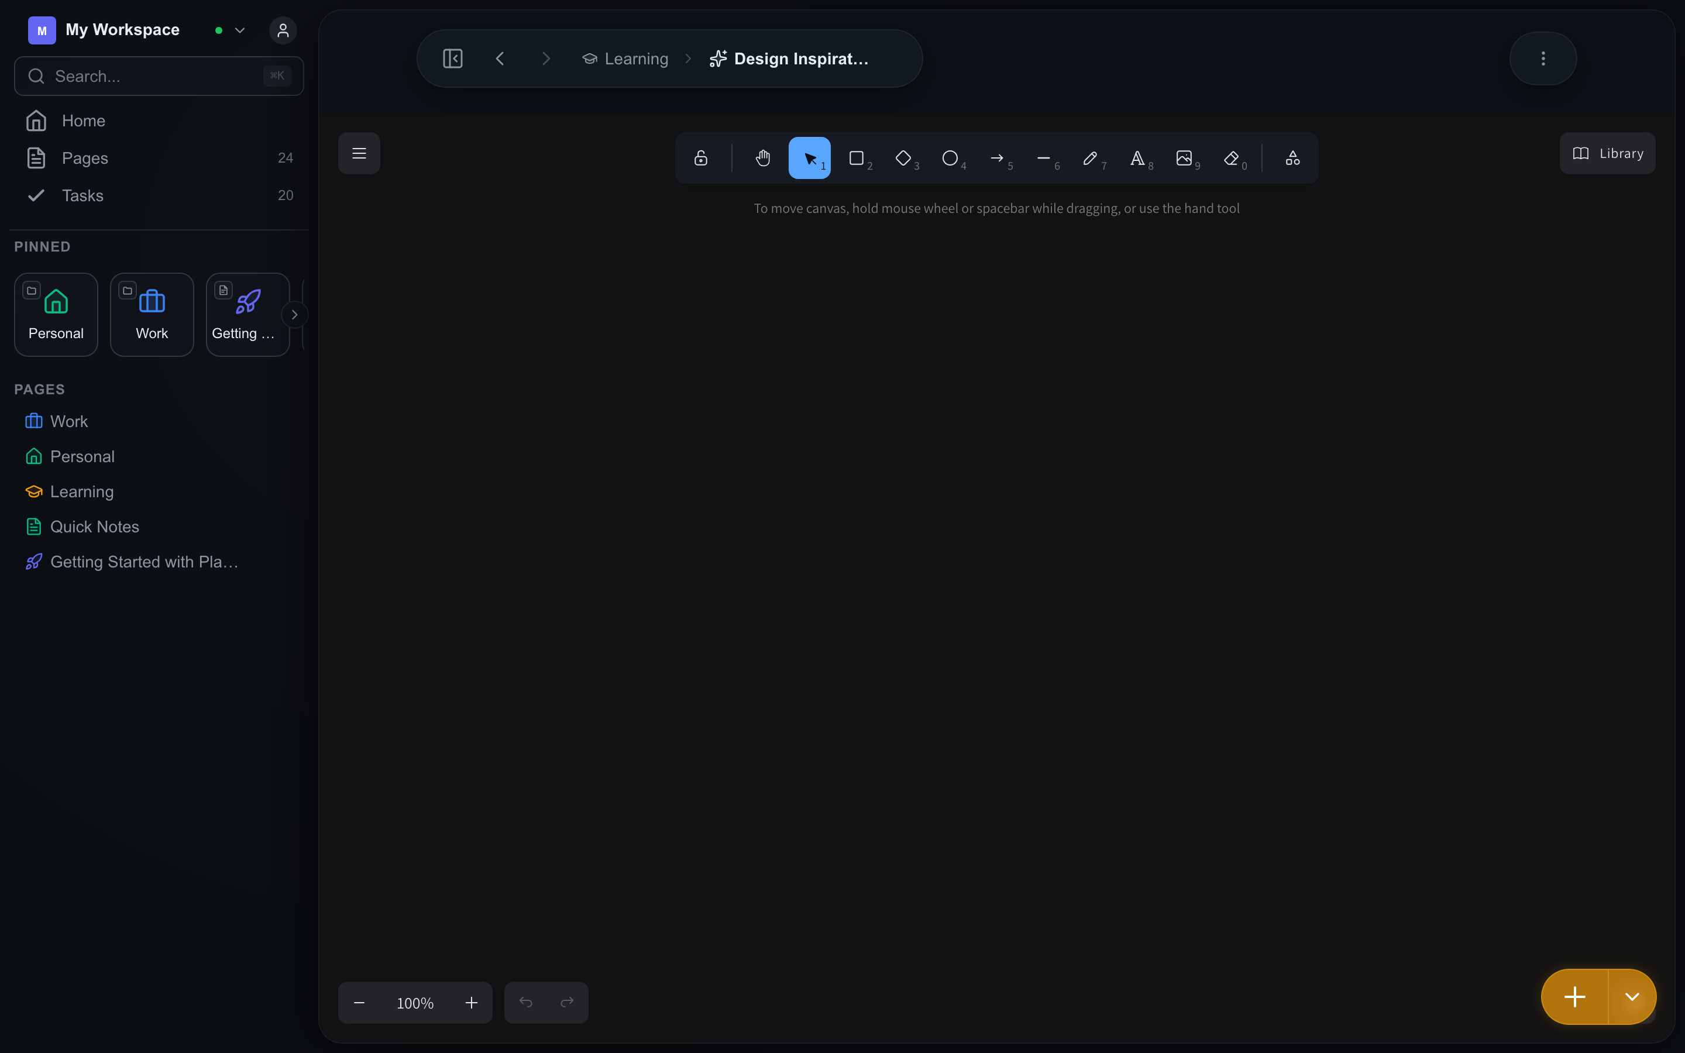Toggle the keep-tool-active lock
Viewport: 1685px width, 1053px height.
(701, 158)
